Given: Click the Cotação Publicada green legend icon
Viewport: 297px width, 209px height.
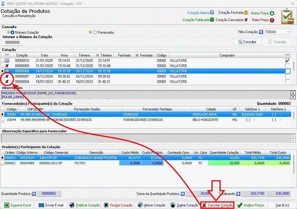Looking at the screenshot, I should [x=212, y=20].
